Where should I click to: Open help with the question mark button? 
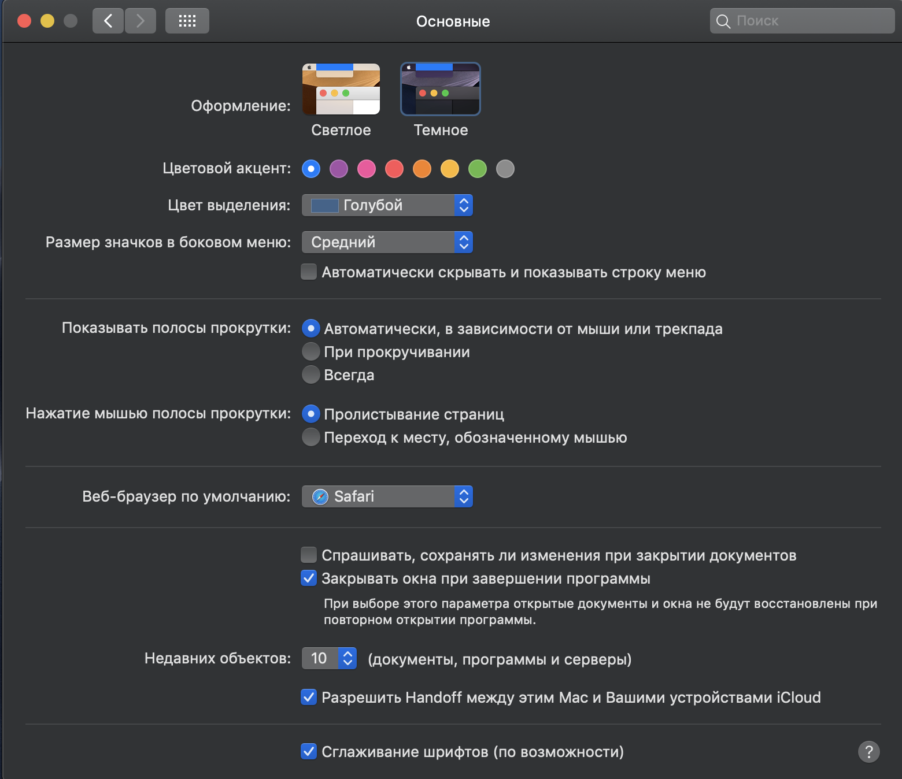point(868,752)
